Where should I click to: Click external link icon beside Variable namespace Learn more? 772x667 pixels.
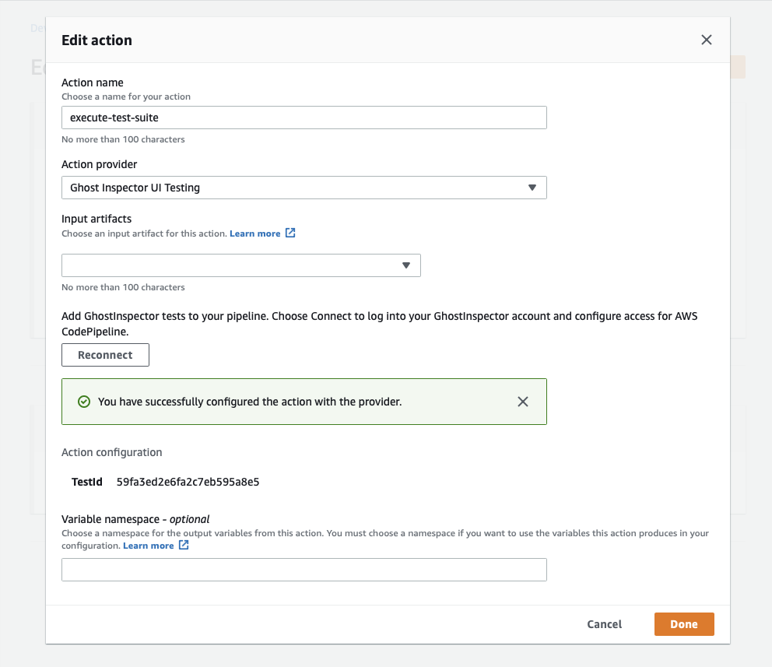click(x=184, y=546)
